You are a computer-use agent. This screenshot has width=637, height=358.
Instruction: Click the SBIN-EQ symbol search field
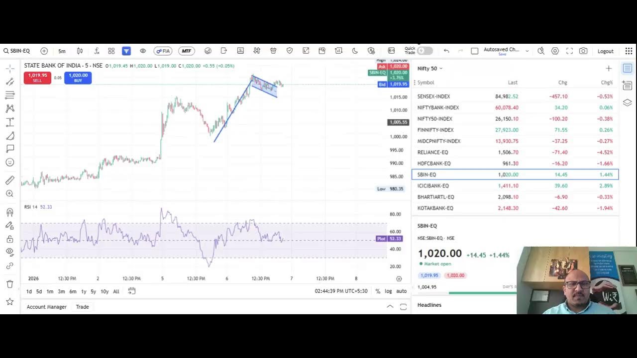click(x=17, y=51)
